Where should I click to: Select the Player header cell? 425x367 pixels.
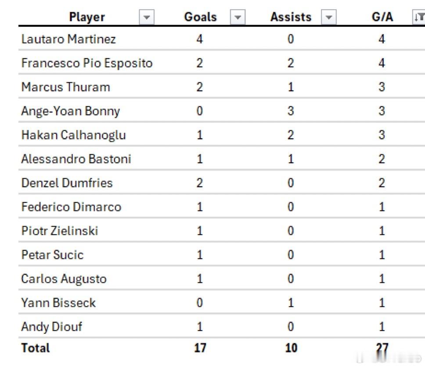(87, 17)
